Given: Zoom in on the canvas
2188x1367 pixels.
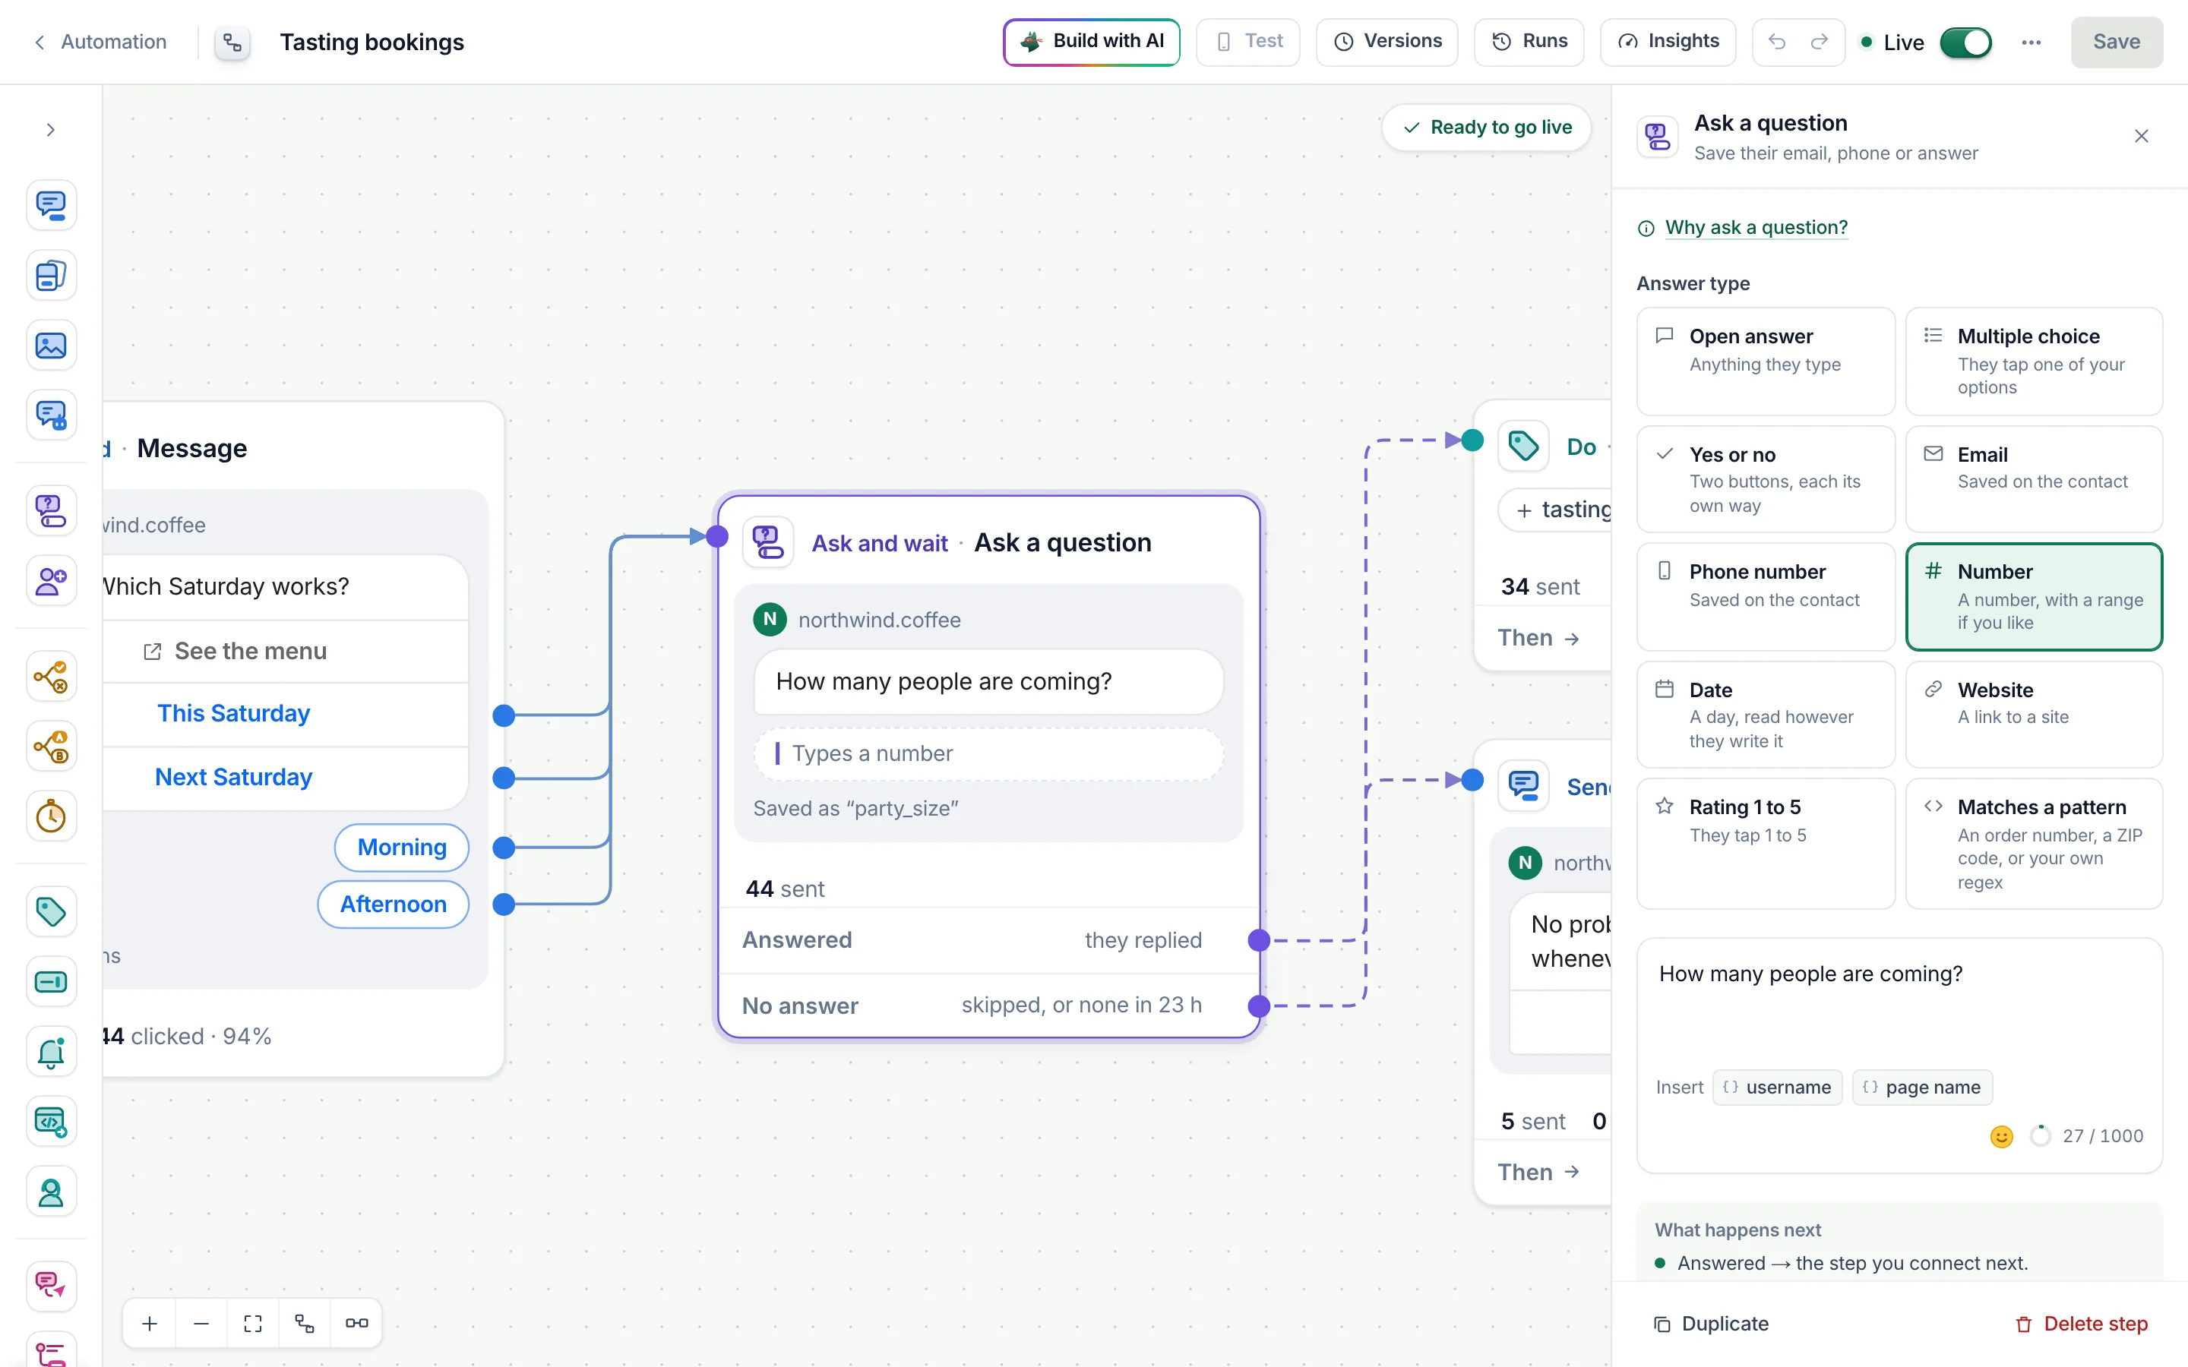Looking at the screenshot, I should click(150, 1323).
